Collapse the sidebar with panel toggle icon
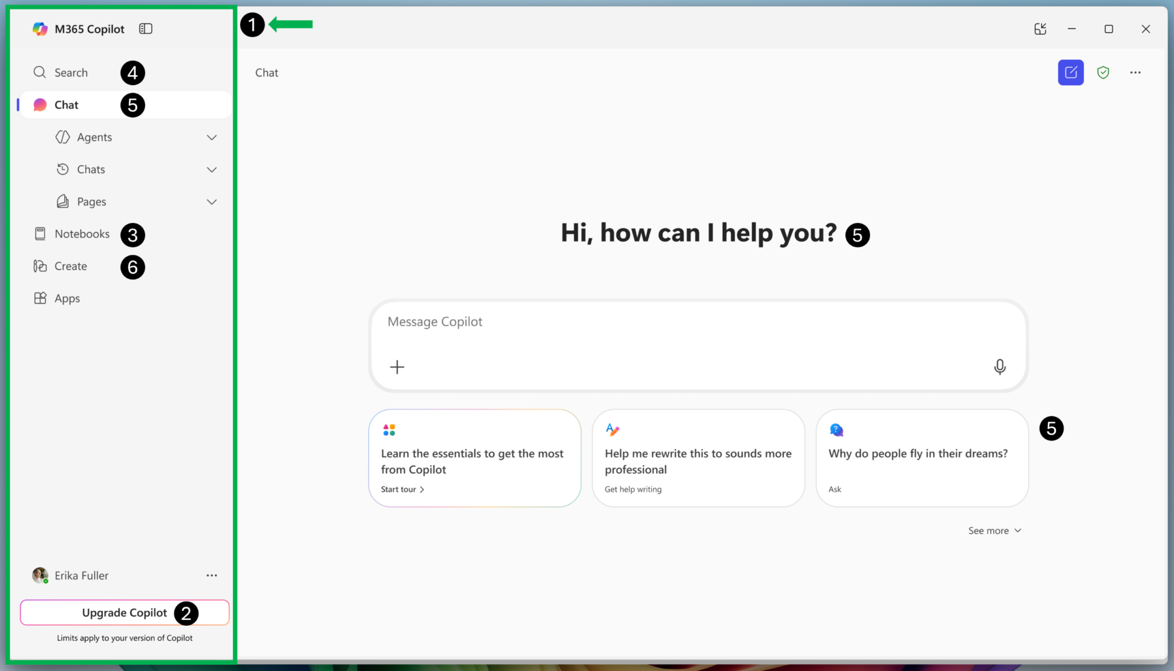 coord(146,29)
